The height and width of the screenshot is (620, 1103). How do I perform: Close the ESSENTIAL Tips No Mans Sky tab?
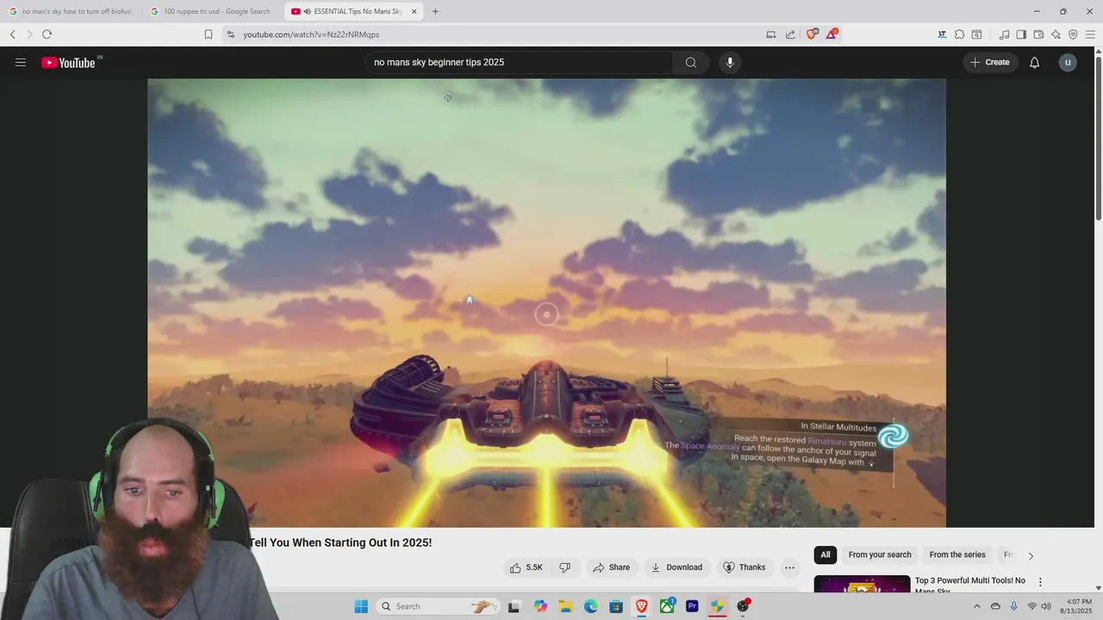pos(414,11)
